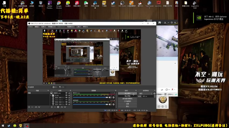
Task: Mute the 麦克风/Aux audio channel
Action: pyautogui.click(x=110, y=97)
